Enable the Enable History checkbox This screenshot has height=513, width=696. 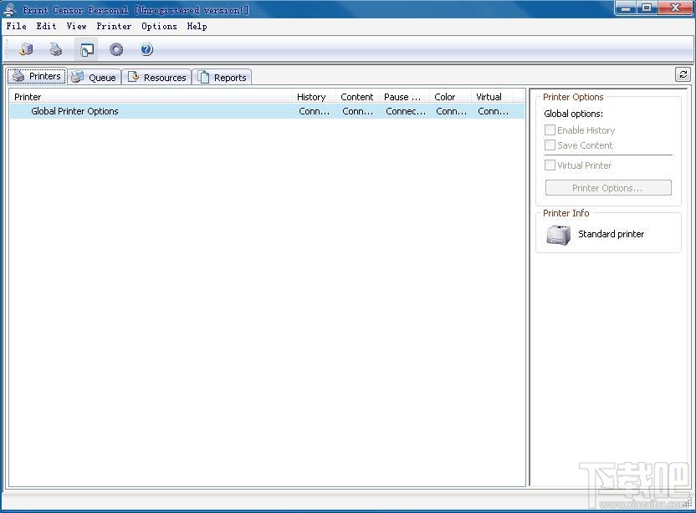(x=550, y=130)
